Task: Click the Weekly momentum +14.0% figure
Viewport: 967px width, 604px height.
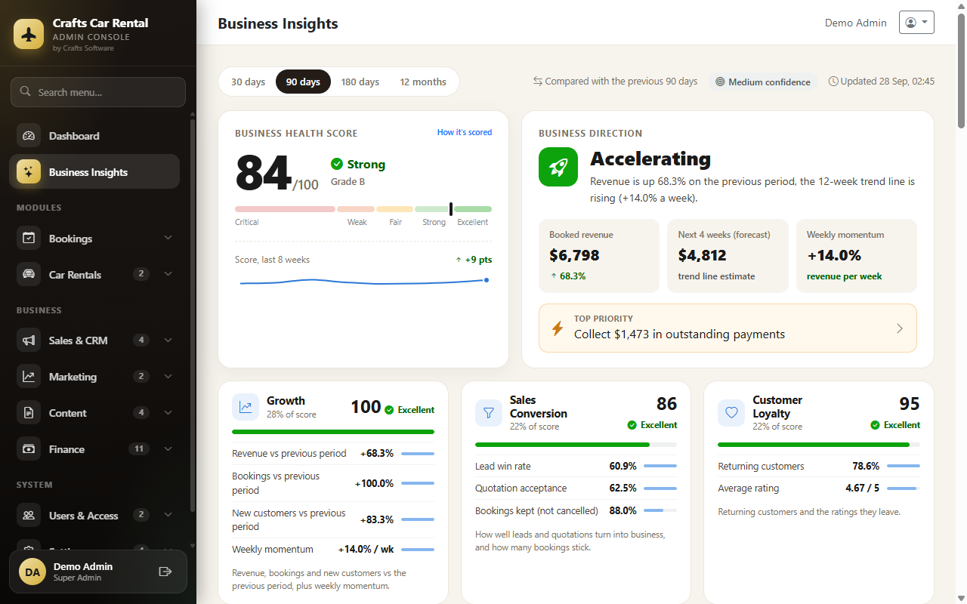Action: point(834,255)
